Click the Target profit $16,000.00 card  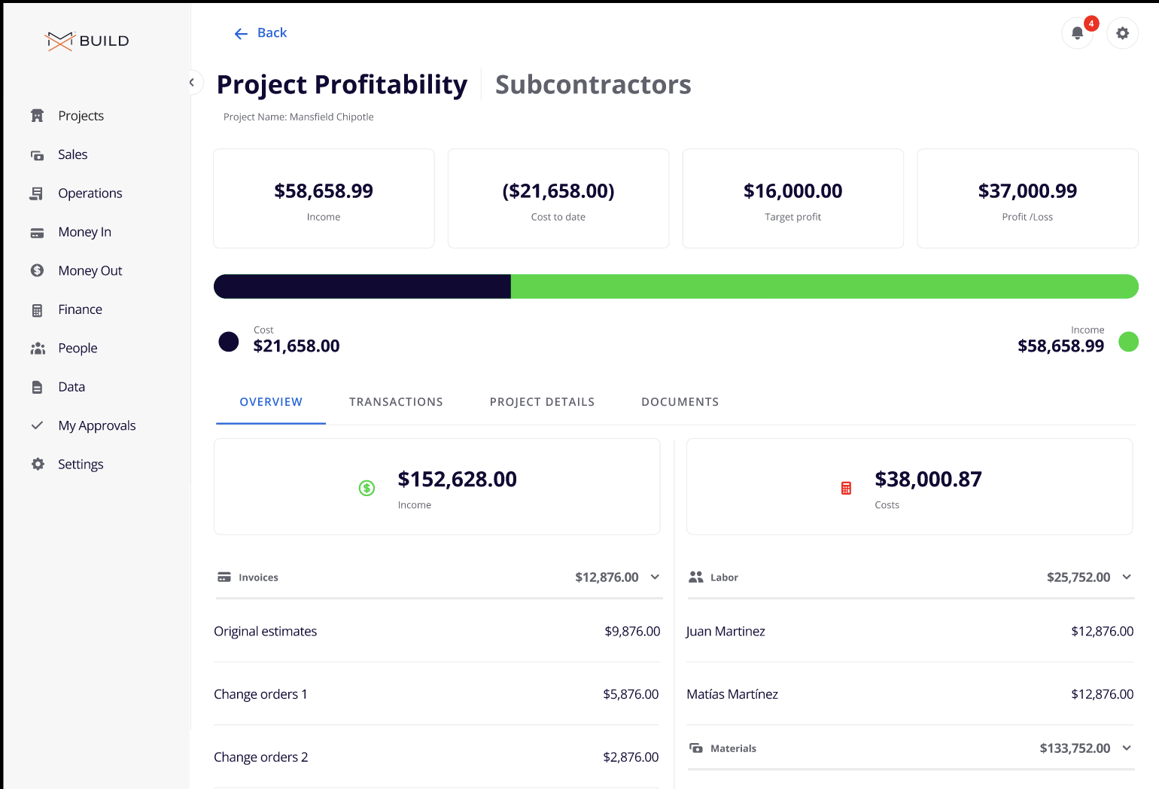point(792,199)
